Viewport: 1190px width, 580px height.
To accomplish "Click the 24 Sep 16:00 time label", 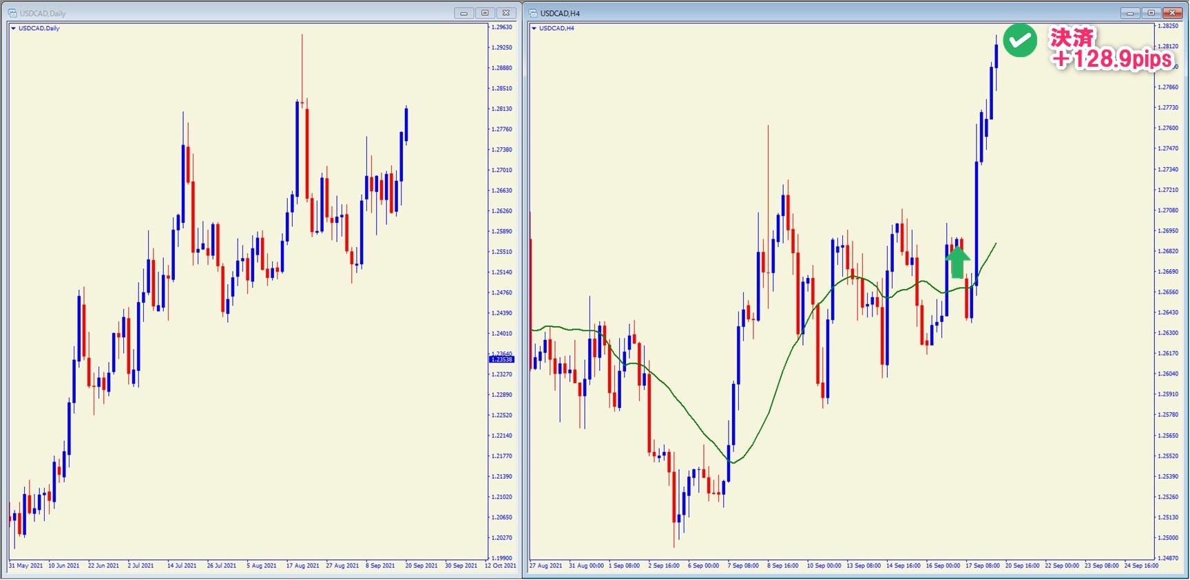I will pyautogui.click(x=1142, y=566).
